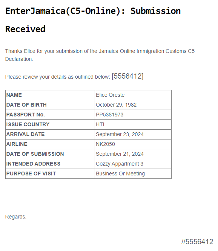Image resolution: width=218 pixels, height=251 pixels.
Task: Select the date of birth October 29, 1982
Action: [116, 105]
